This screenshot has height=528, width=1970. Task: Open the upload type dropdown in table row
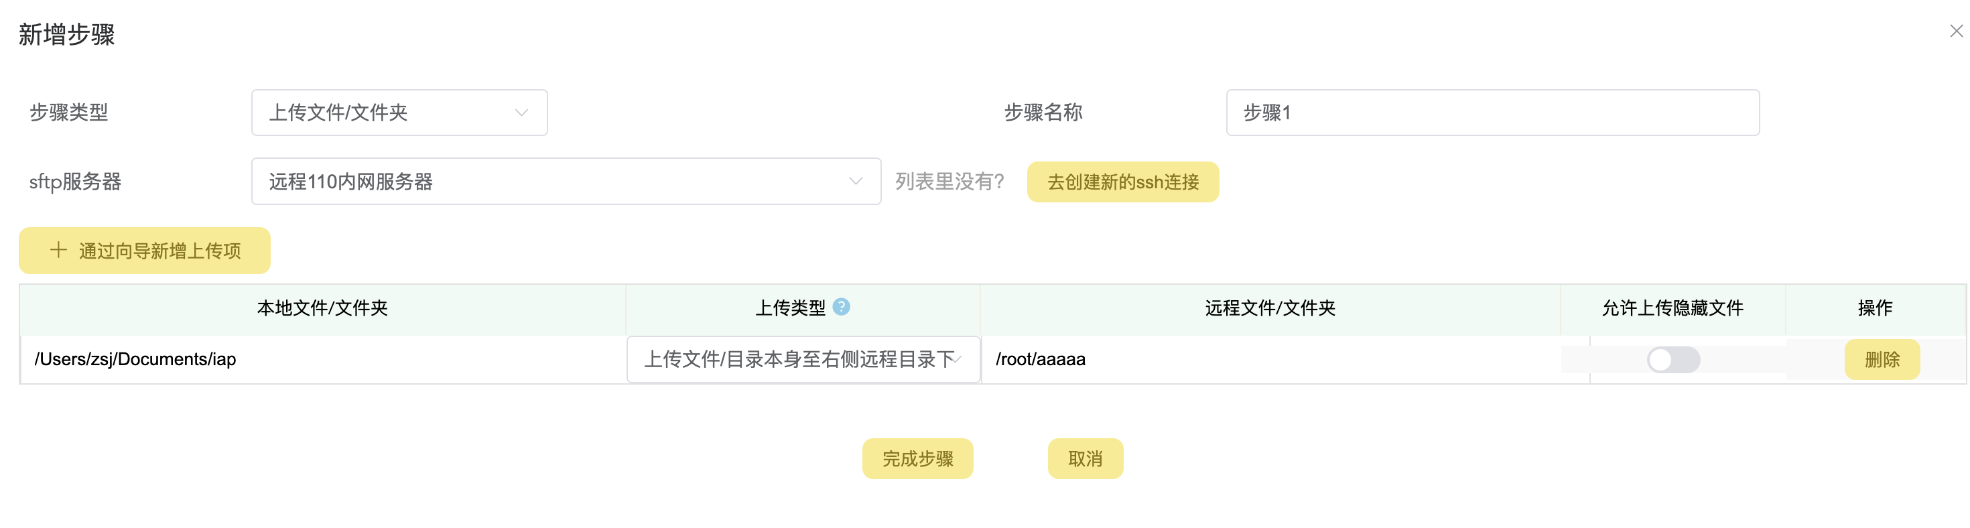803,360
